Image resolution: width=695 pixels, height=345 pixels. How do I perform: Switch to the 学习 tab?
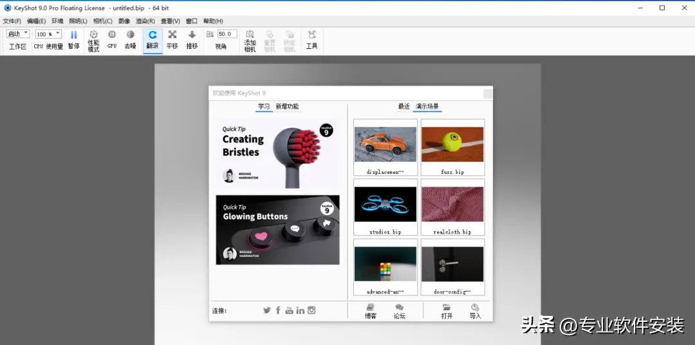click(264, 106)
